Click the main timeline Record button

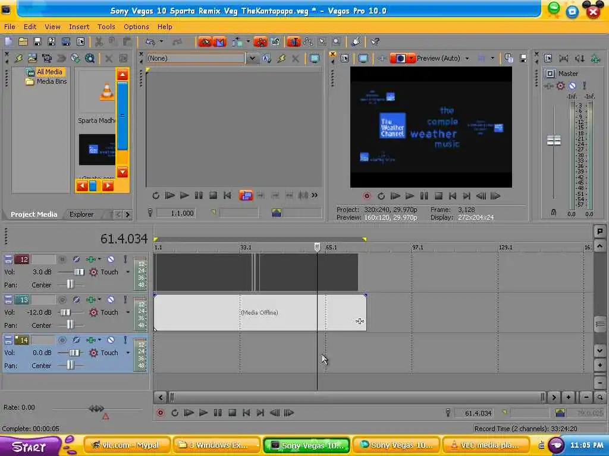(x=161, y=413)
